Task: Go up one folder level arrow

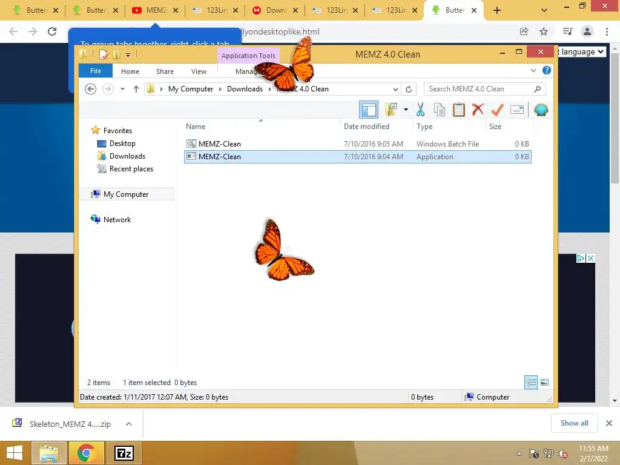Action: tap(136, 89)
